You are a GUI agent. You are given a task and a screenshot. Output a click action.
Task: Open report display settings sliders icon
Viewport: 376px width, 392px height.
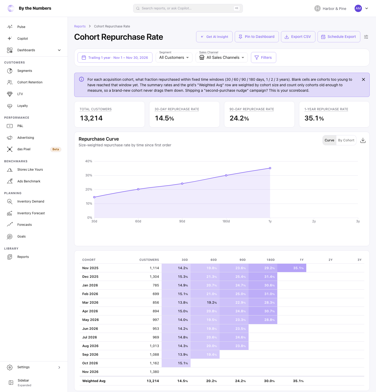click(366, 37)
